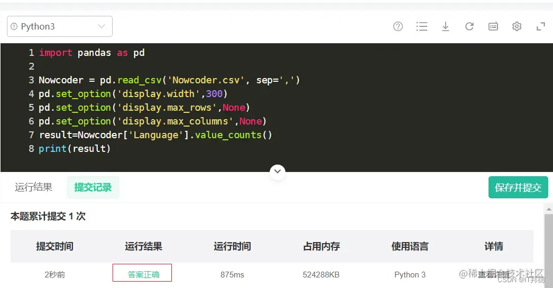Viewport: 553px width, 288px height.
Task: Click the Python 3 language cell
Action: point(410,275)
